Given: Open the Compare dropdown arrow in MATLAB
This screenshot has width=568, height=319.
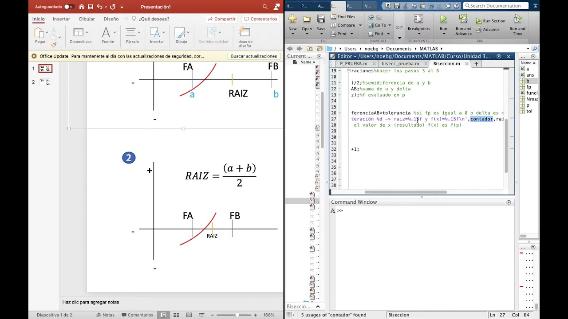Looking at the screenshot, I should point(360,25).
